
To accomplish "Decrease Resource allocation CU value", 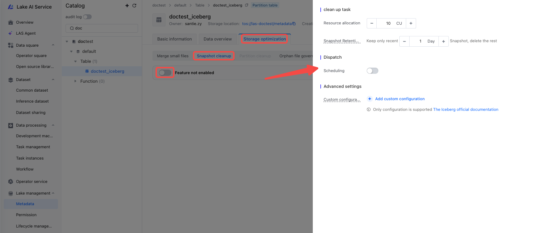I will coord(372,23).
